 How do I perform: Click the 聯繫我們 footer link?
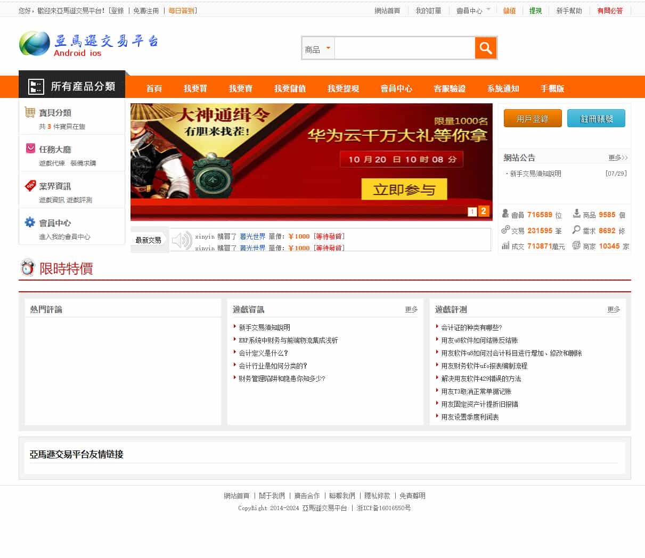pos(342,496)
